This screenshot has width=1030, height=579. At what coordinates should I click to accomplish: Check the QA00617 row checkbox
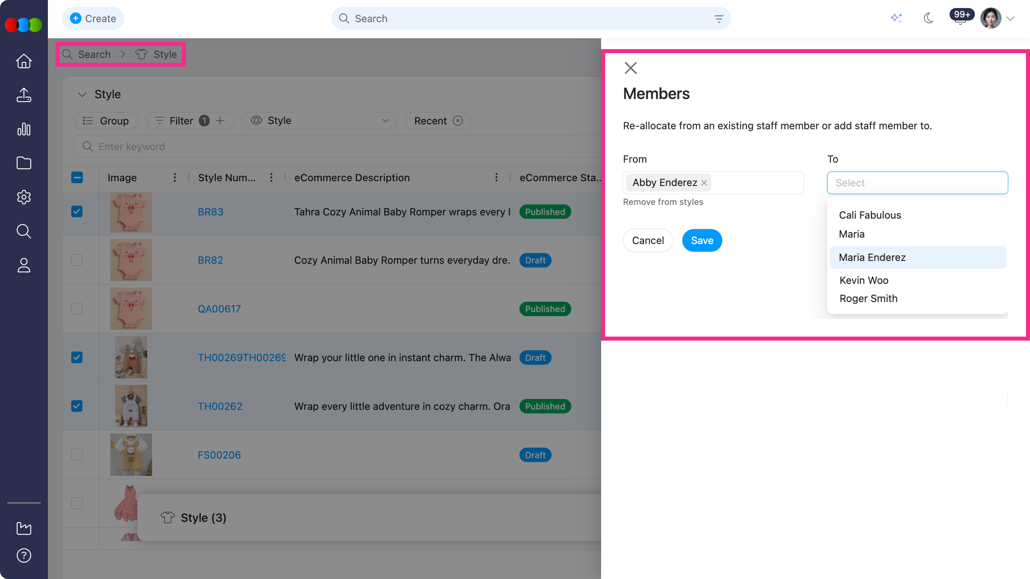pyautogui.click(x=77, y=309)
